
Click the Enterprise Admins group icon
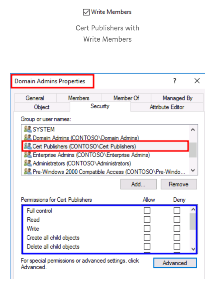tap(28, 155)
